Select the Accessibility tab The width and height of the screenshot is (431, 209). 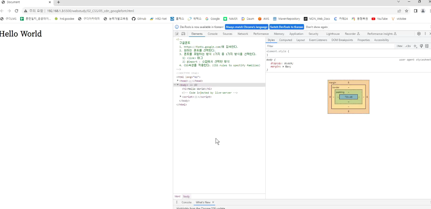click(x=382, y=40)
